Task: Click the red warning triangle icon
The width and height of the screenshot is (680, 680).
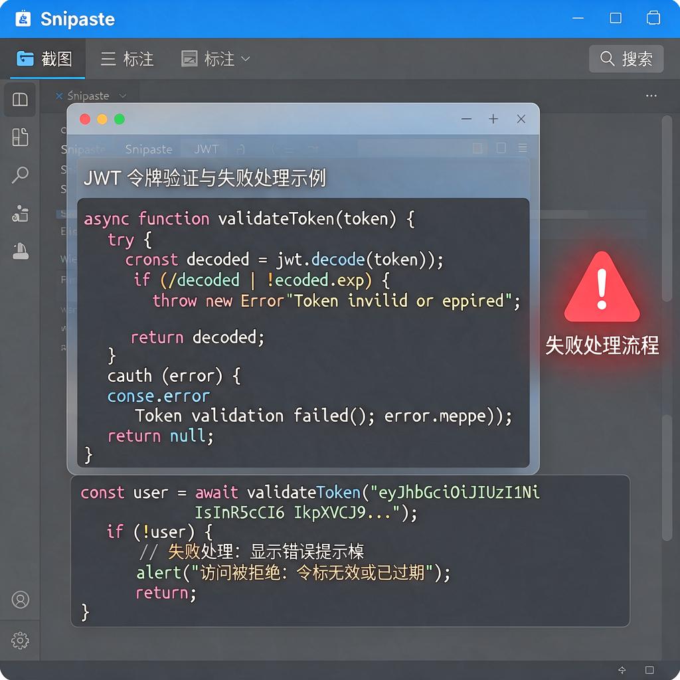Action: click(602, 288)
